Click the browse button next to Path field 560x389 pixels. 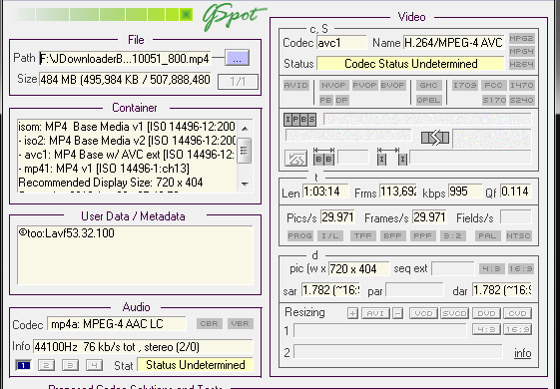point(237,58)
